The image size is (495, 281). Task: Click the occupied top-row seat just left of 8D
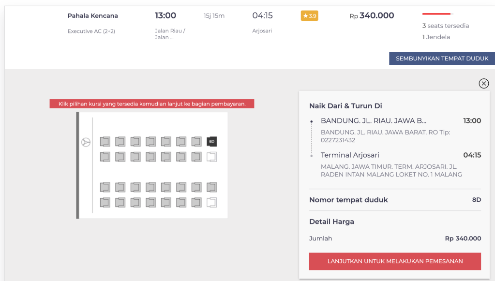(196, 142)
